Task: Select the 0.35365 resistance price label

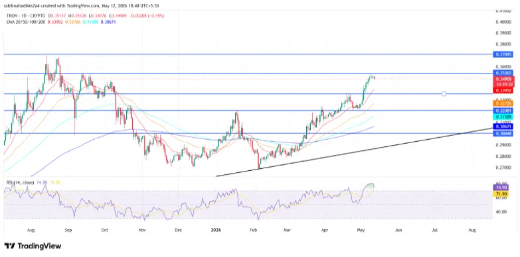Action: [503, 73]
